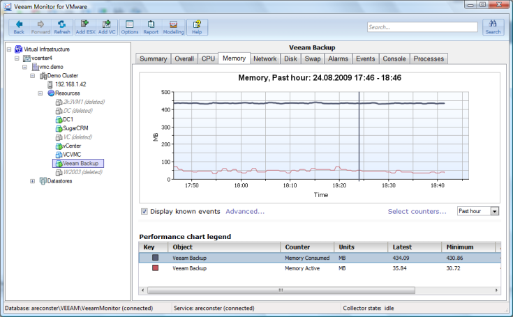
Task: Launch the Modelling toolbar icon
Action: click(173, 26)
